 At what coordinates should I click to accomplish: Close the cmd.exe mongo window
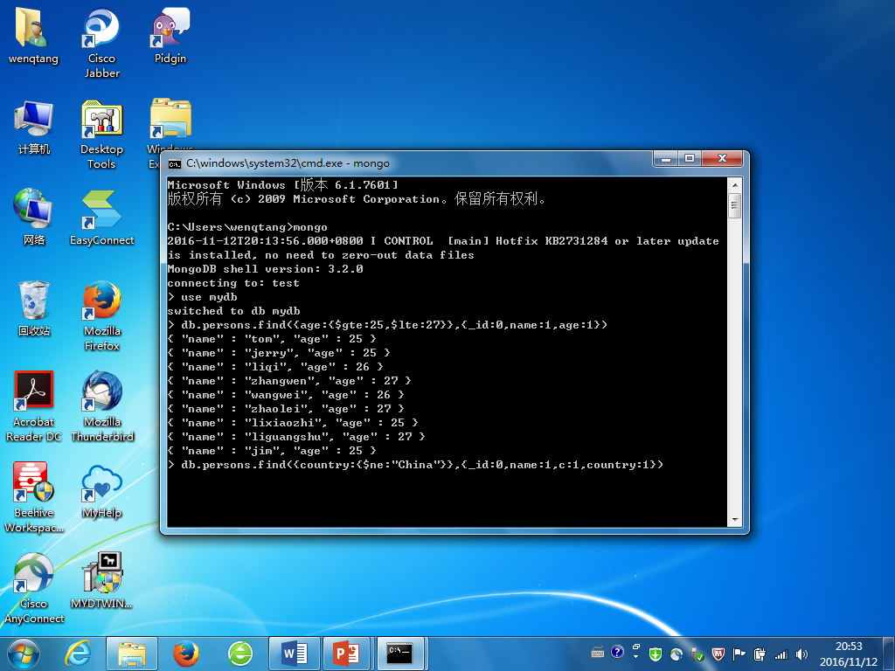pyautogui.click(x=722, y=159)
